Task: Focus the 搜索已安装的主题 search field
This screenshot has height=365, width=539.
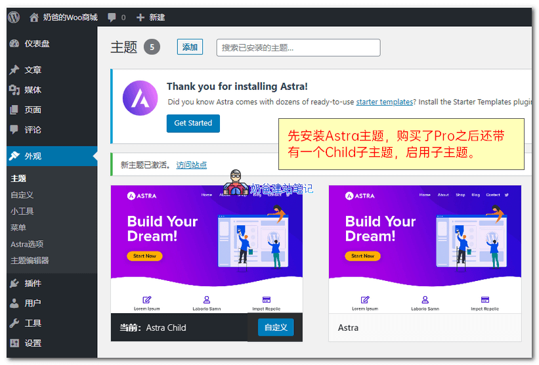Action: point(298,47)
